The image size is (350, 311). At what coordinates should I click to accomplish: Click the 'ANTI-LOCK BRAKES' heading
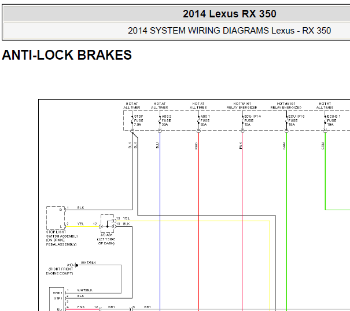(x=67, y=55)
